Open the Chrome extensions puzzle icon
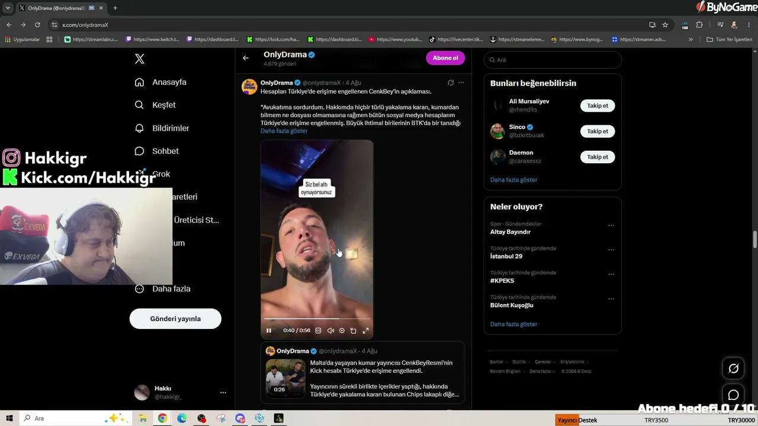This screenshot has width=758, height=426. [x=699, y=25]
